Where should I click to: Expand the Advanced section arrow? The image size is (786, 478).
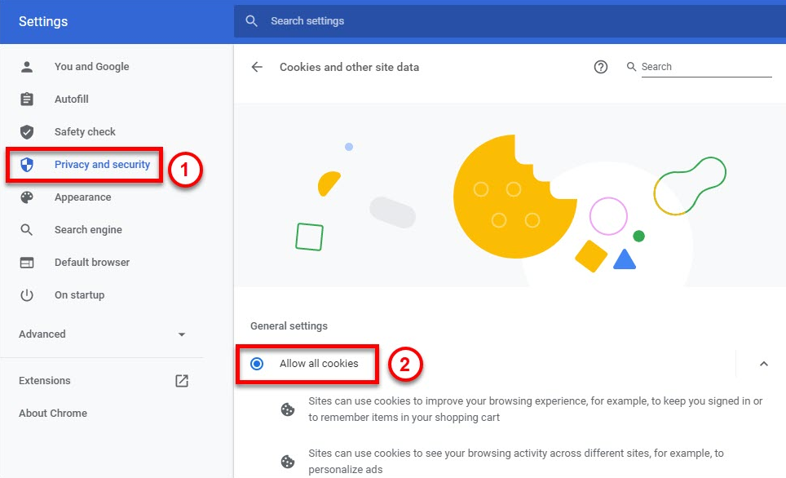click(x=182, y=334)
